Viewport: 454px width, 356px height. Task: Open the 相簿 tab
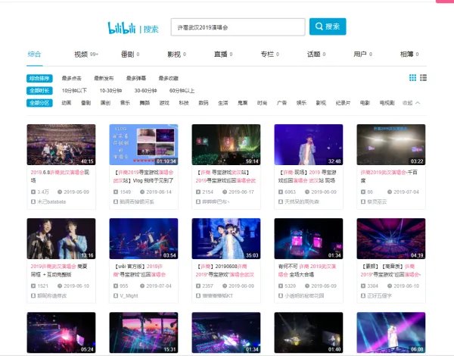point(409,55)
